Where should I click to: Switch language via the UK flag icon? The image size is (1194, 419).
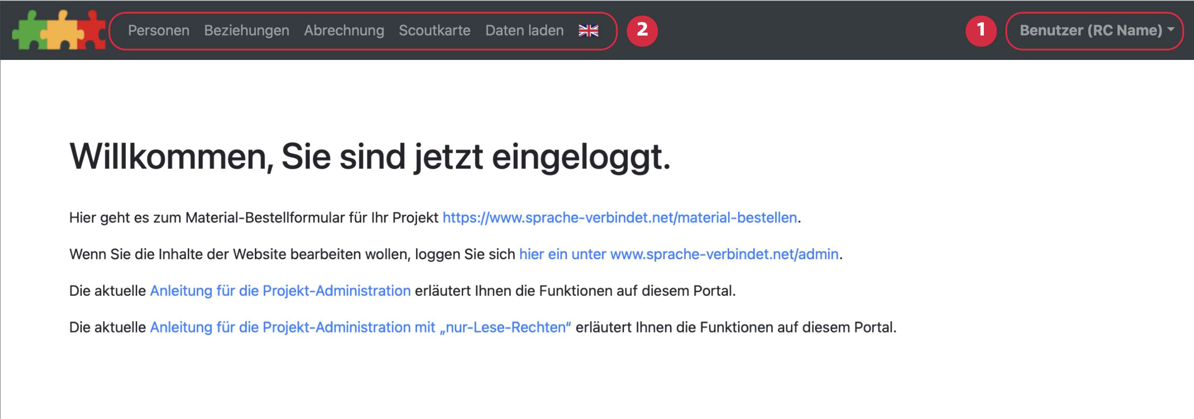[588, 31]
